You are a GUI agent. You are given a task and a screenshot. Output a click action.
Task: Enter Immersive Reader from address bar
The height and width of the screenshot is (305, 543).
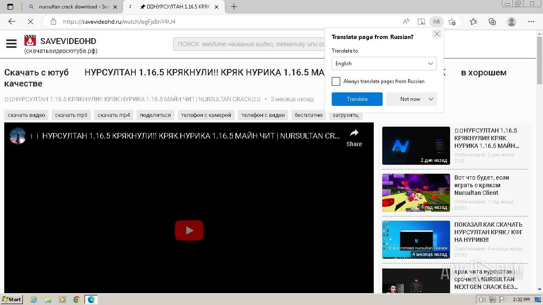[421, 22]
